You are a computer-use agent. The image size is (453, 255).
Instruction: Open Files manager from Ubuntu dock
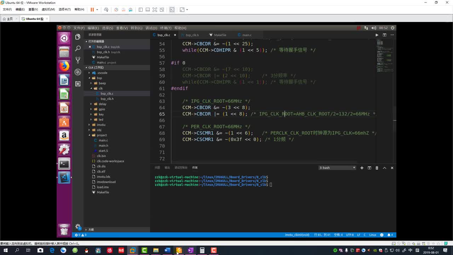click(64, 52)
